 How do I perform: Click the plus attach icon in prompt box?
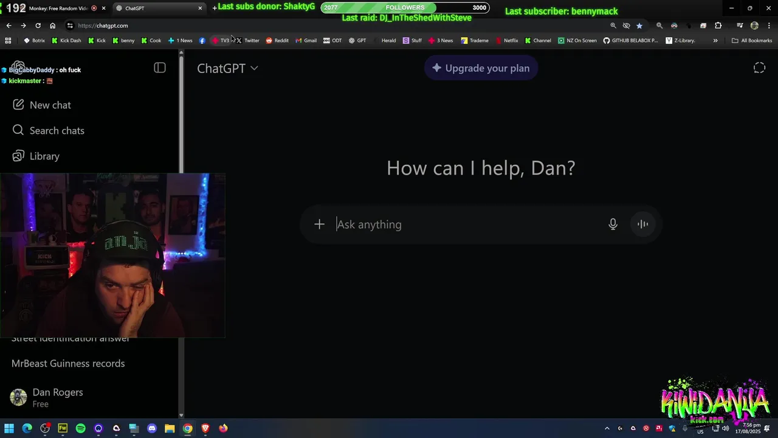point(319,224)
